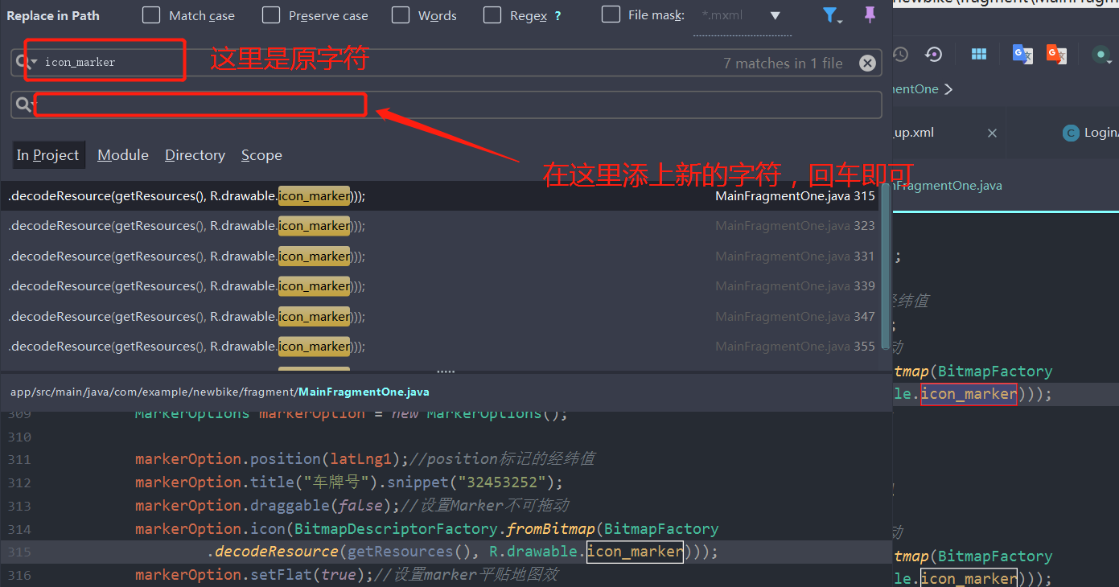Screen dimensions: 1119x587
Task: Open the MainFragmentOne.java file path link
Action: 363,392
